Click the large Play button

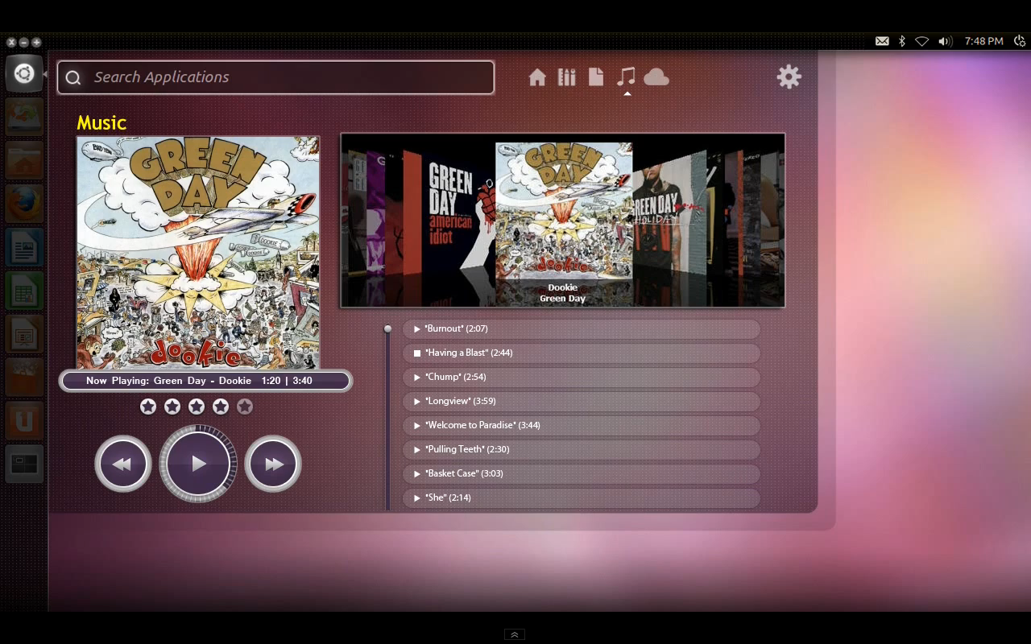click(x=198, y=464)
